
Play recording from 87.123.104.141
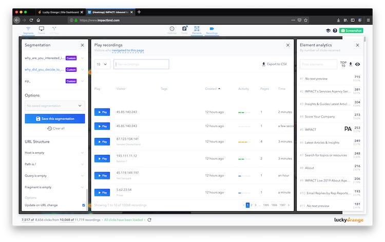[x=102, y=142]
